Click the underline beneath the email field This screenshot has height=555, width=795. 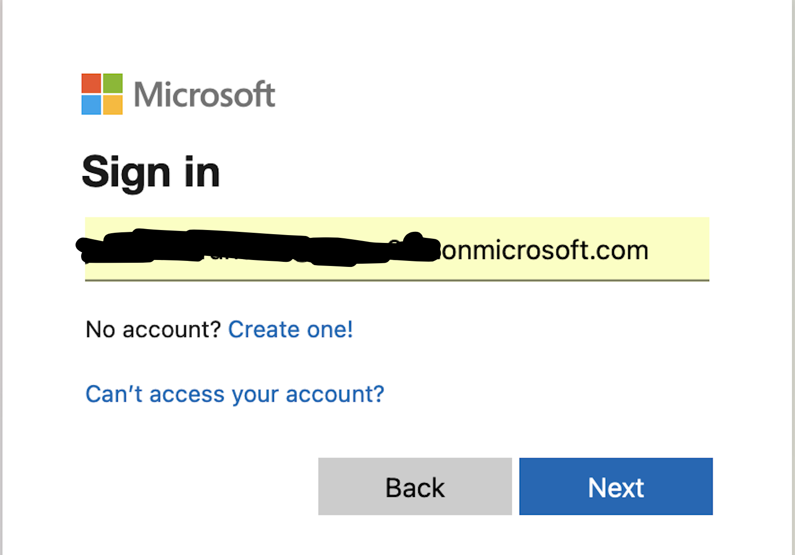(397, 280)
